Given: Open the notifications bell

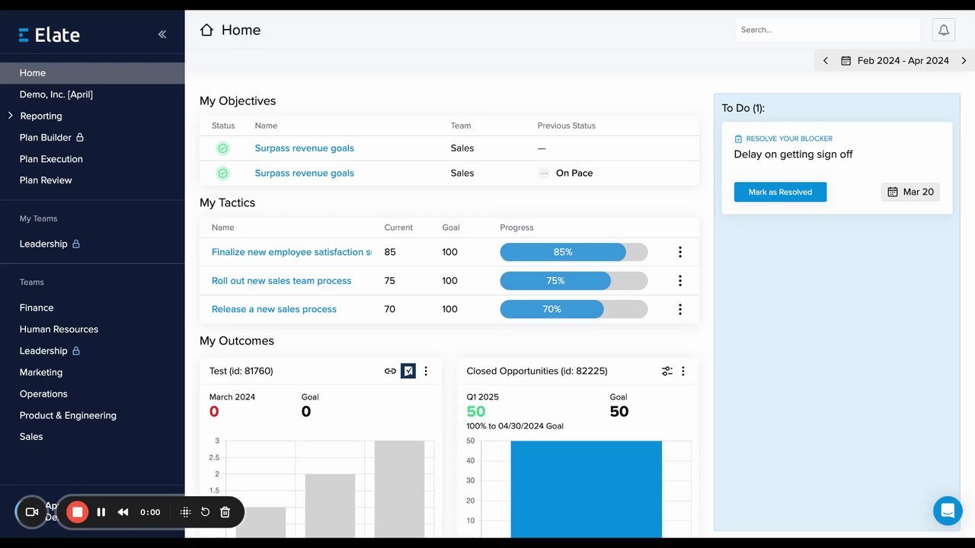Looking at the screenshot, I should (944, 30).
